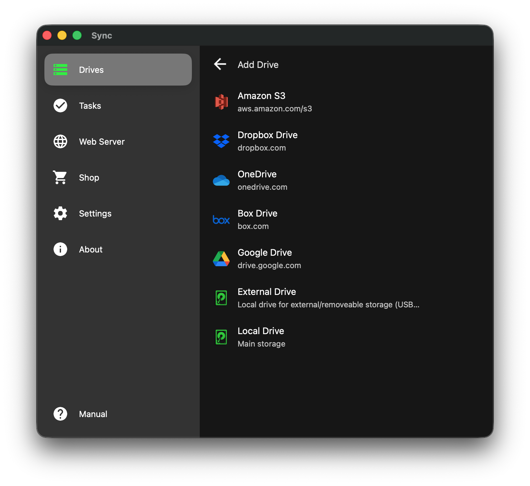Click the Box Drive logo
Image resolution: width=530 pixels, height=486 pixels.
[x=221, y=219]
